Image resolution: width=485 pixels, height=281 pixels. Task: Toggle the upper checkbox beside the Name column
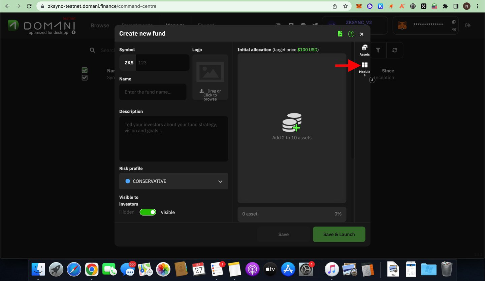click(85, 70)
